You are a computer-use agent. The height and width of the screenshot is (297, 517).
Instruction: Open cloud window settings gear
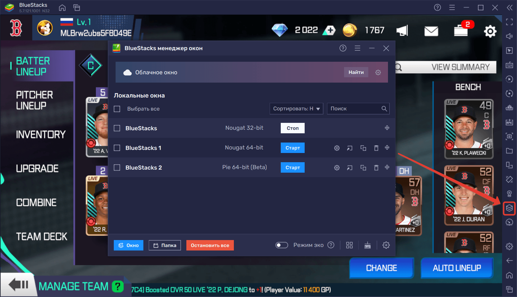(378, 72)
